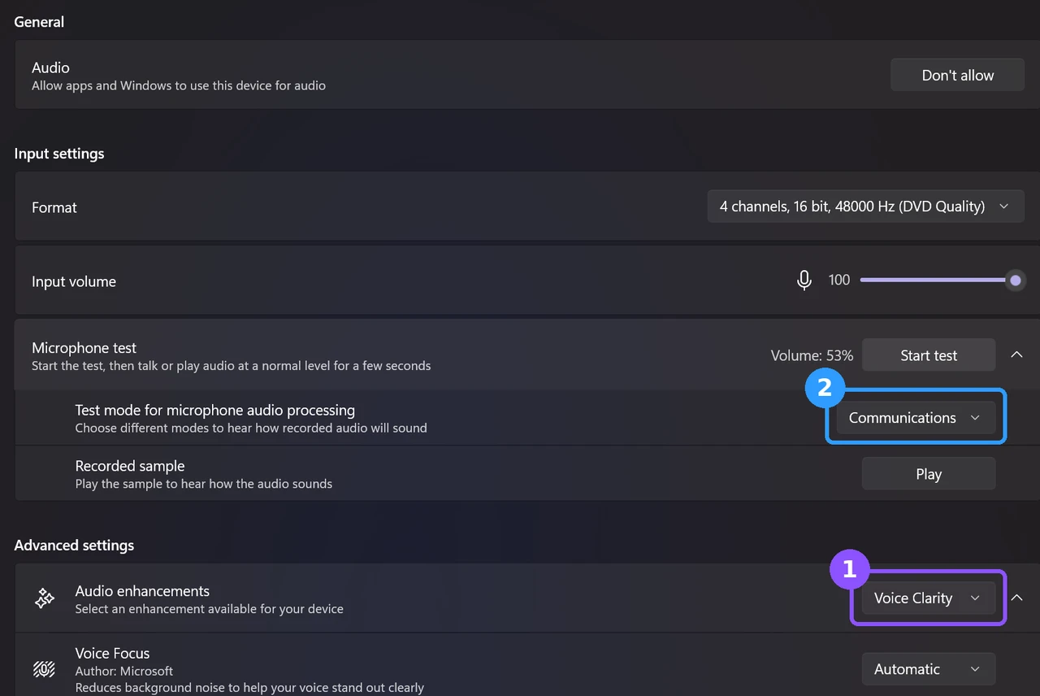Viewport: 1040px width, 696px height.
Task: Open the Communications test mode dropdown
Action: coord(916,418)
